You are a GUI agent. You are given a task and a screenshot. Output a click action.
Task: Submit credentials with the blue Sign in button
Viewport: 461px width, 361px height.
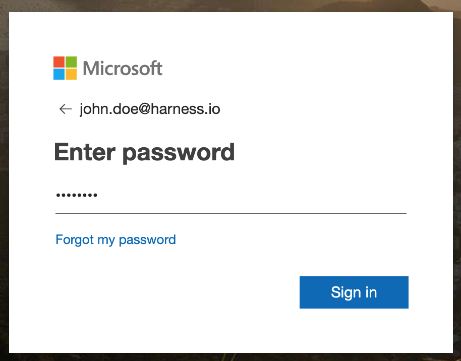(x=354, y=292)
